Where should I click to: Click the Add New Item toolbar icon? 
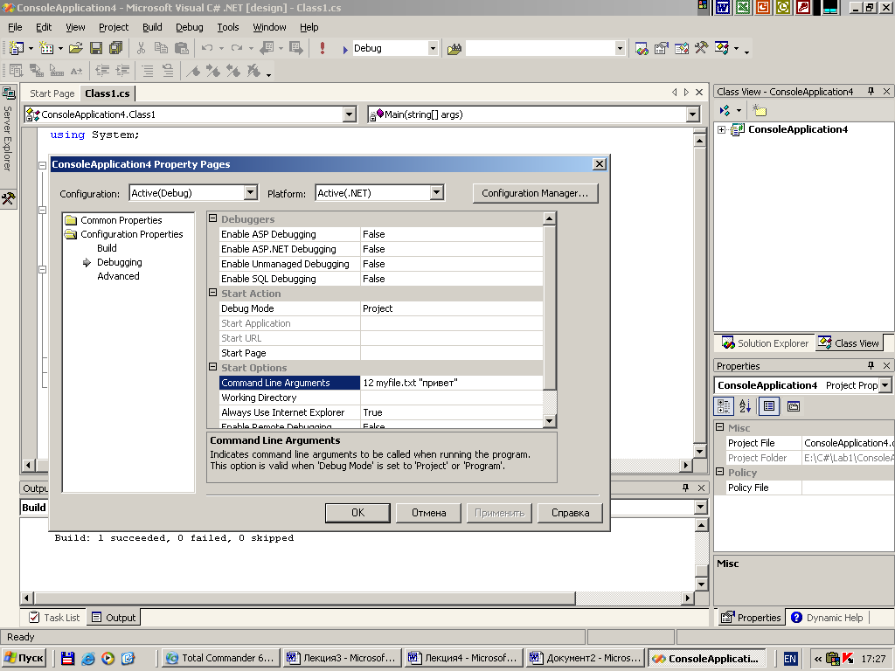coord(46,49)
